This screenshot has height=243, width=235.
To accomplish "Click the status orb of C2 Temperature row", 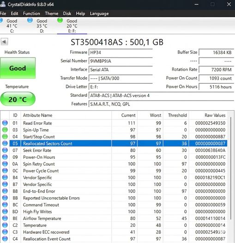I will pyautogui.click(x=5, y=225).
